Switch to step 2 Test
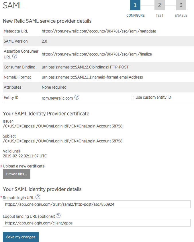Viewport: 194px width, 242px height. coord(159,5)
